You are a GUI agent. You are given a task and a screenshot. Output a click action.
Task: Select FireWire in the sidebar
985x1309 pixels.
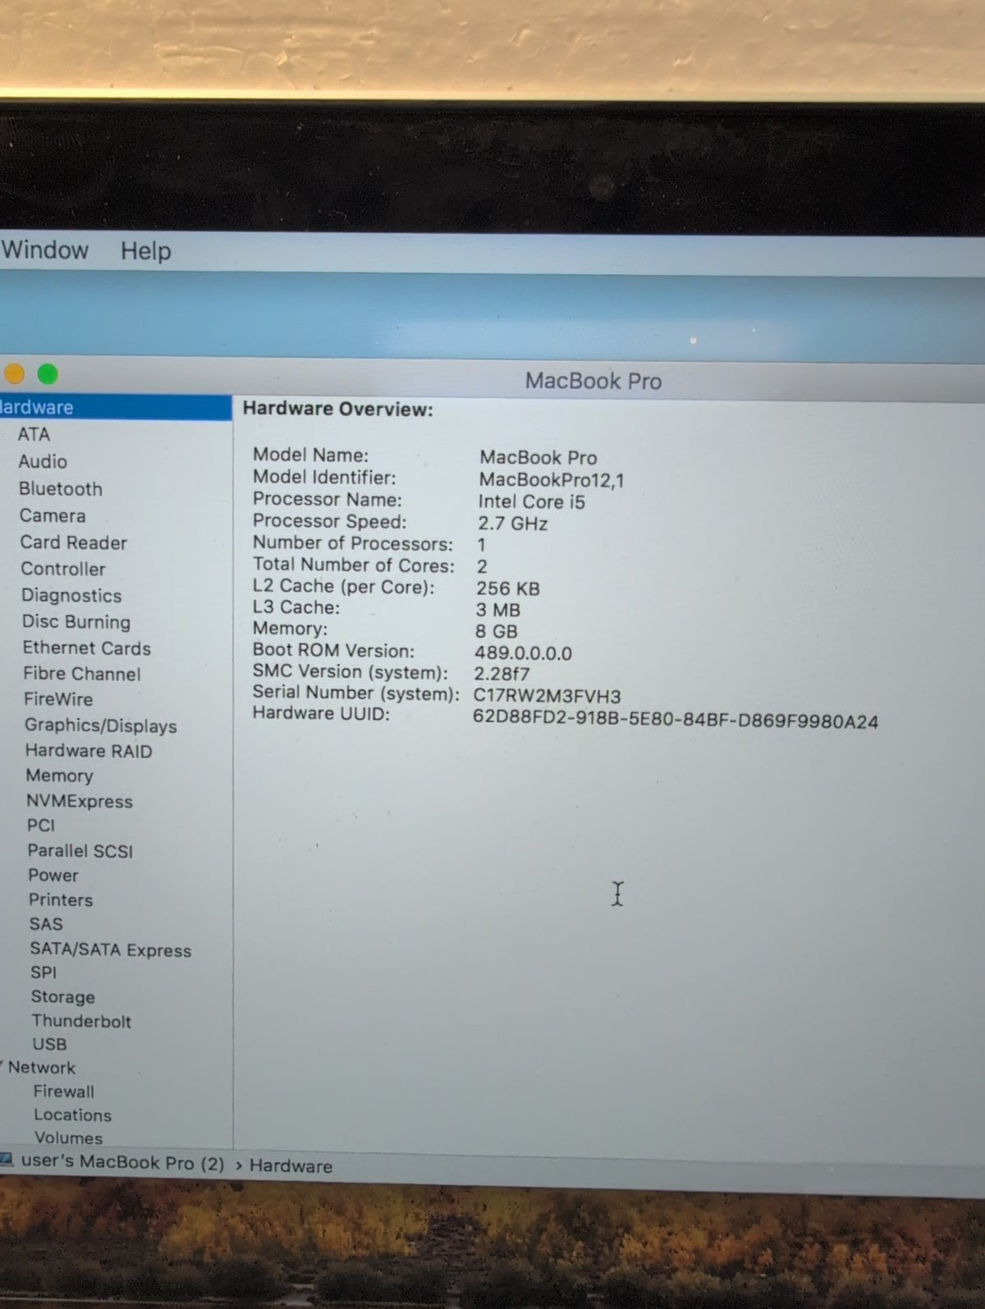(58, 699)
